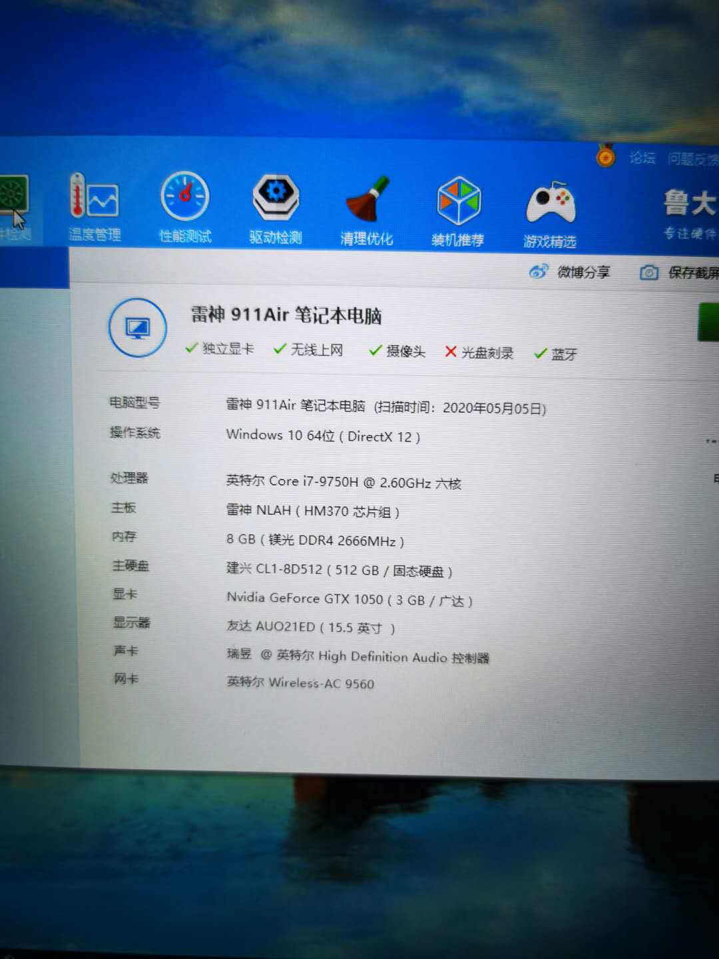
Task: Open the 游戏精选 gamepad icon
Action: [x=550, y=214]
